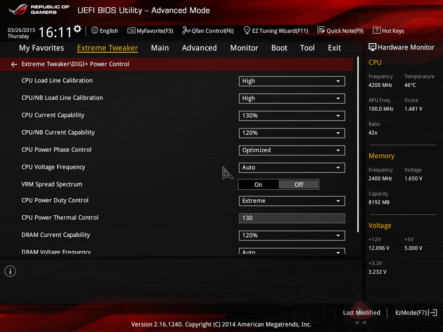Click the globe language icon
Screen dimensions: 443x332
pyautogui.click(x=95, y=30)
